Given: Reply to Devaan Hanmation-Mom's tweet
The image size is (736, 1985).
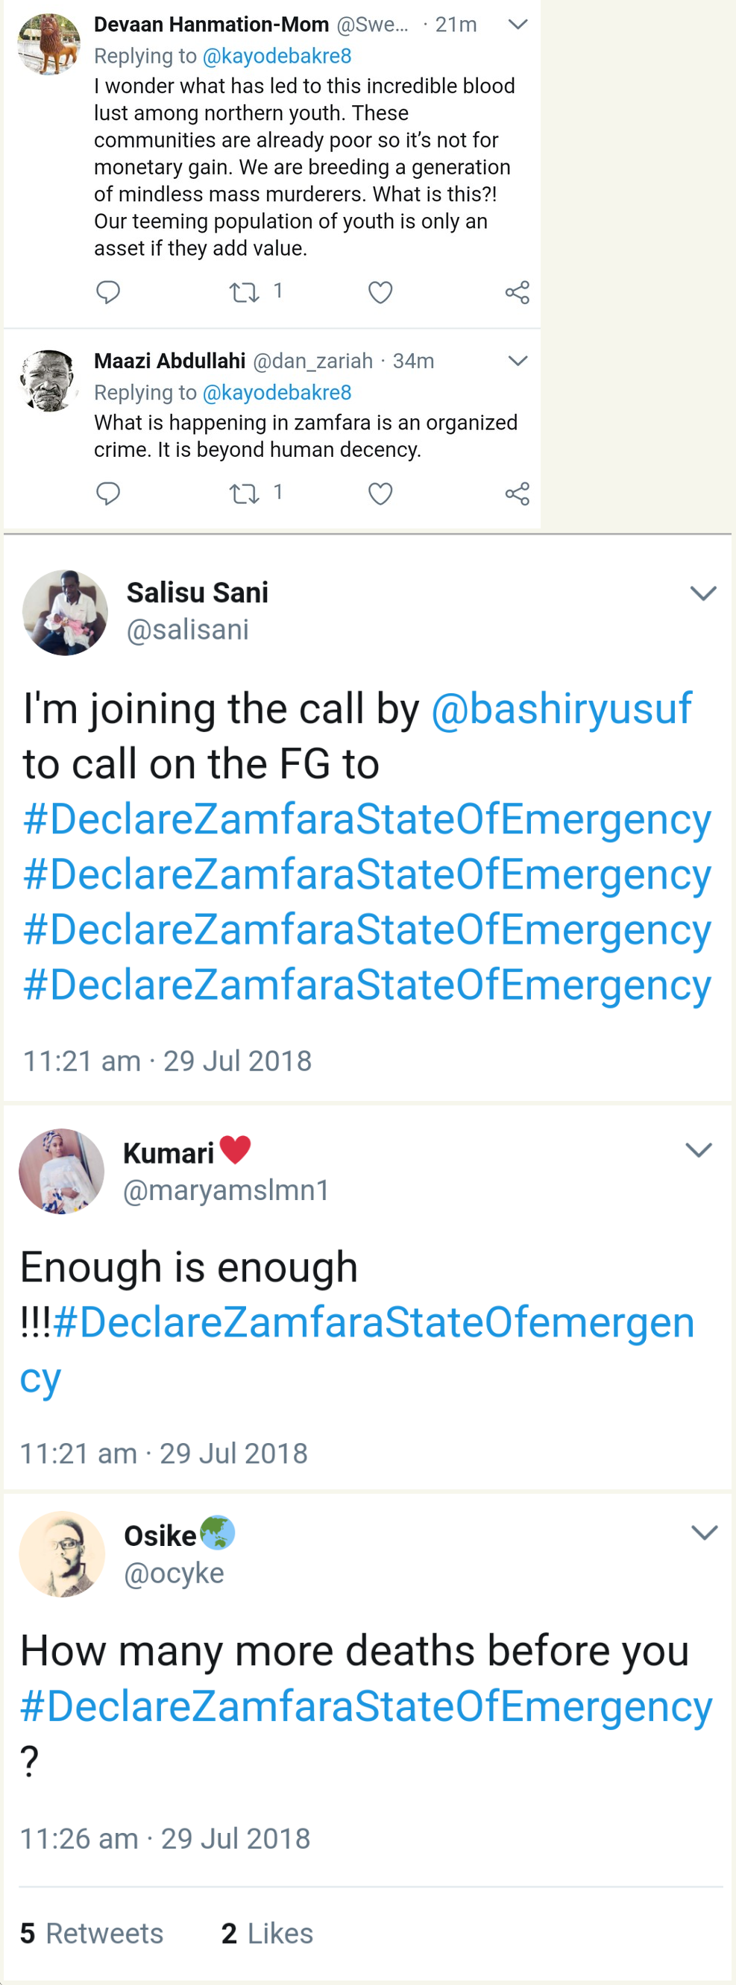Looking at the screenshot, I should click(108, 292).
